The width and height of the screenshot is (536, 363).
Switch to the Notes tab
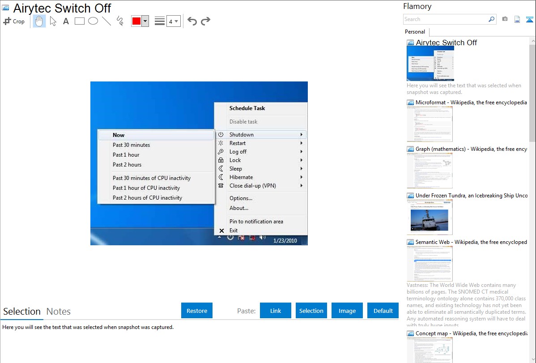click(x=59, y=312)
